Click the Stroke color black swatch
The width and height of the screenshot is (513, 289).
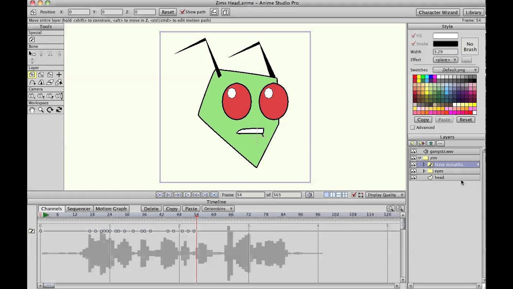point(445,44)
